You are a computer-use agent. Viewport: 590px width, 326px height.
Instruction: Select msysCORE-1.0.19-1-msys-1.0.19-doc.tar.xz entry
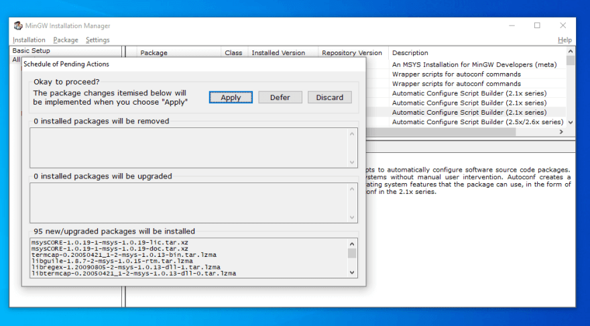(x=109, y=249)
